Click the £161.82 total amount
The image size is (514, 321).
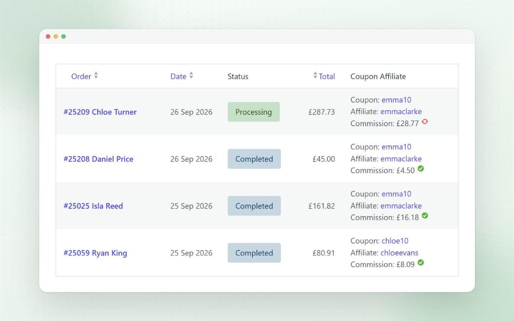click(322, 206)
